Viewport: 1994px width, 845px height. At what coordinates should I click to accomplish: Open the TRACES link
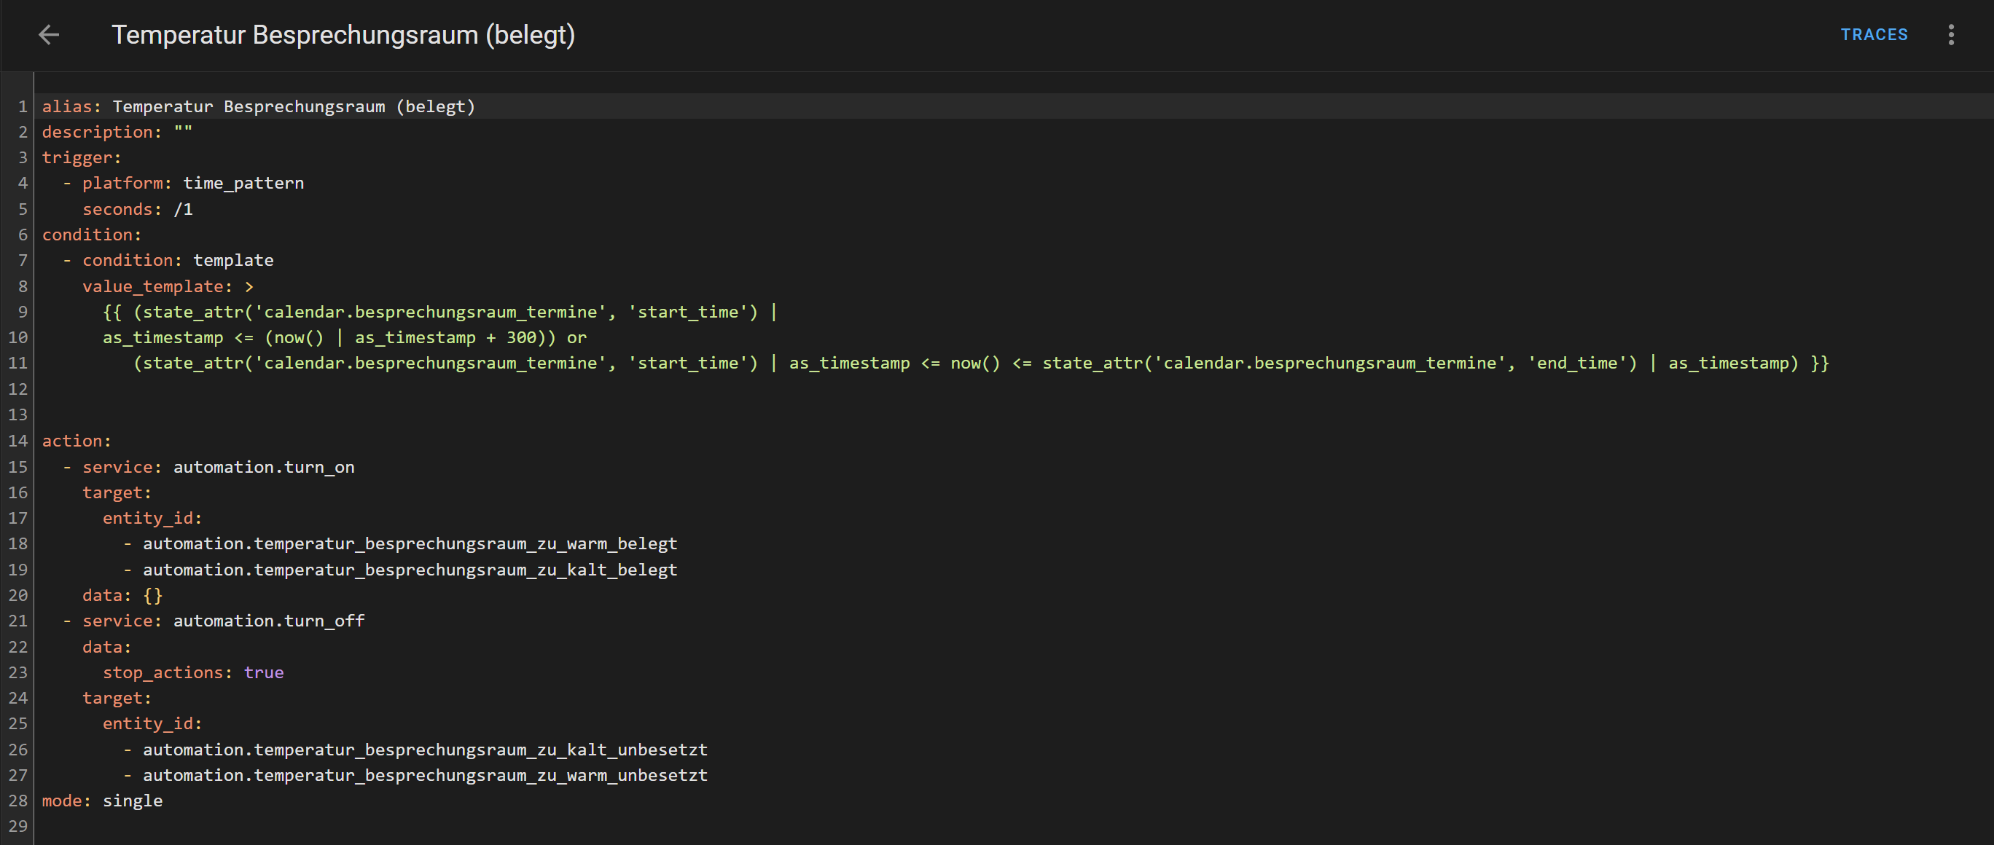(1874, 35)
